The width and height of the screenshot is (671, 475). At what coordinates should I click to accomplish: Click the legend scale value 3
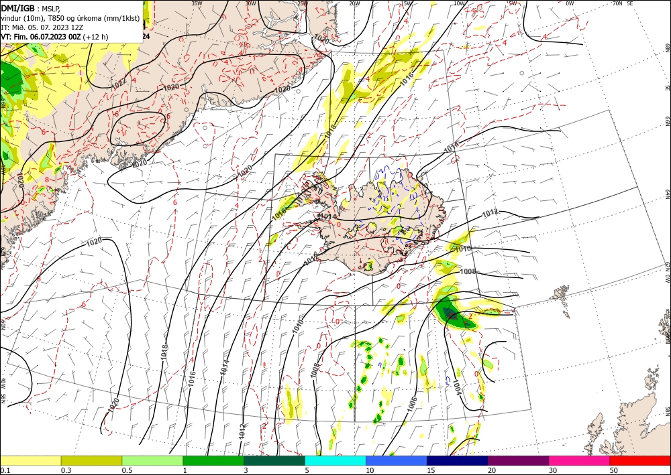[246, 470]
